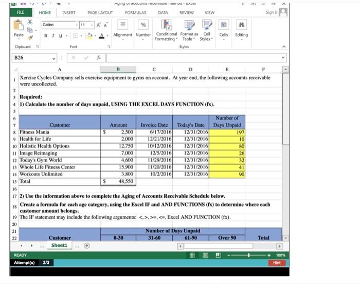Click the previous sheet navigation arrow
Screen dimensions: 360x288
tap(22, 246)
